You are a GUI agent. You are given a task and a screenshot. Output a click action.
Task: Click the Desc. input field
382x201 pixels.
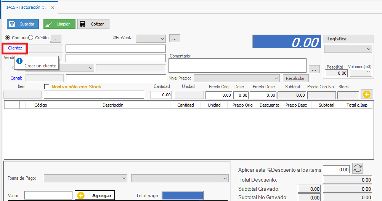(x=241, y=95)
